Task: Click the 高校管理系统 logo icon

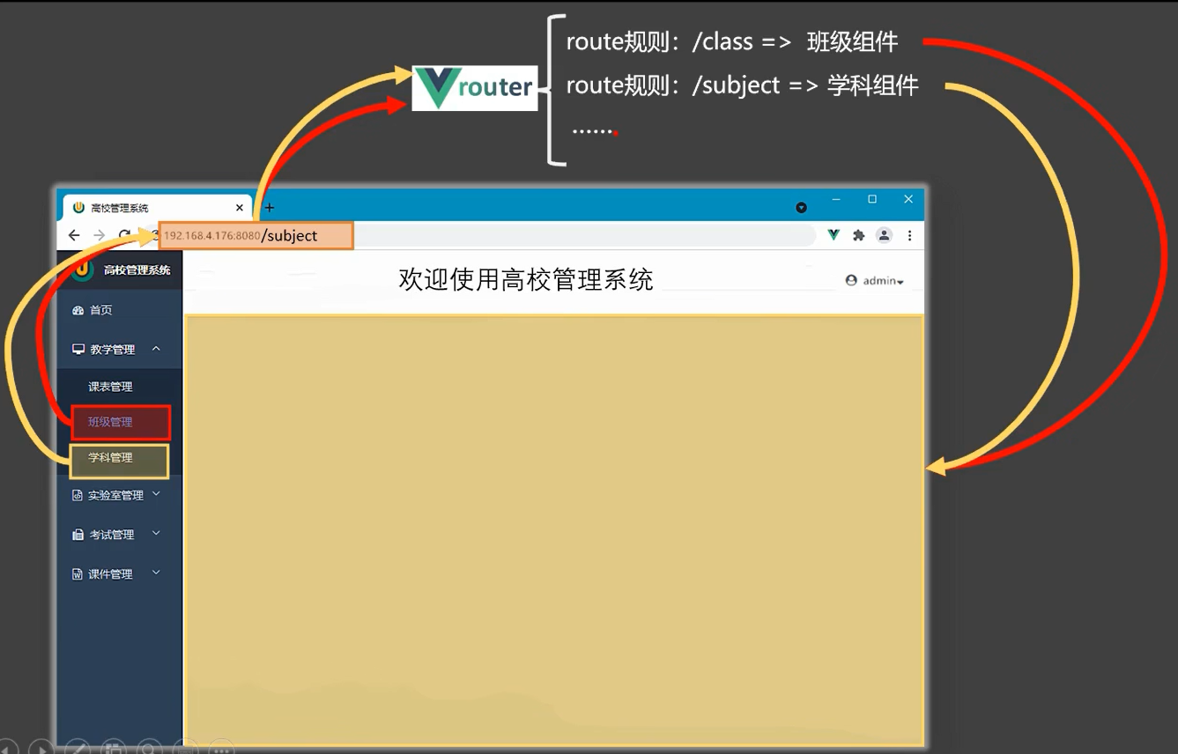Action: pyautogui.click(x=81, y=270)
